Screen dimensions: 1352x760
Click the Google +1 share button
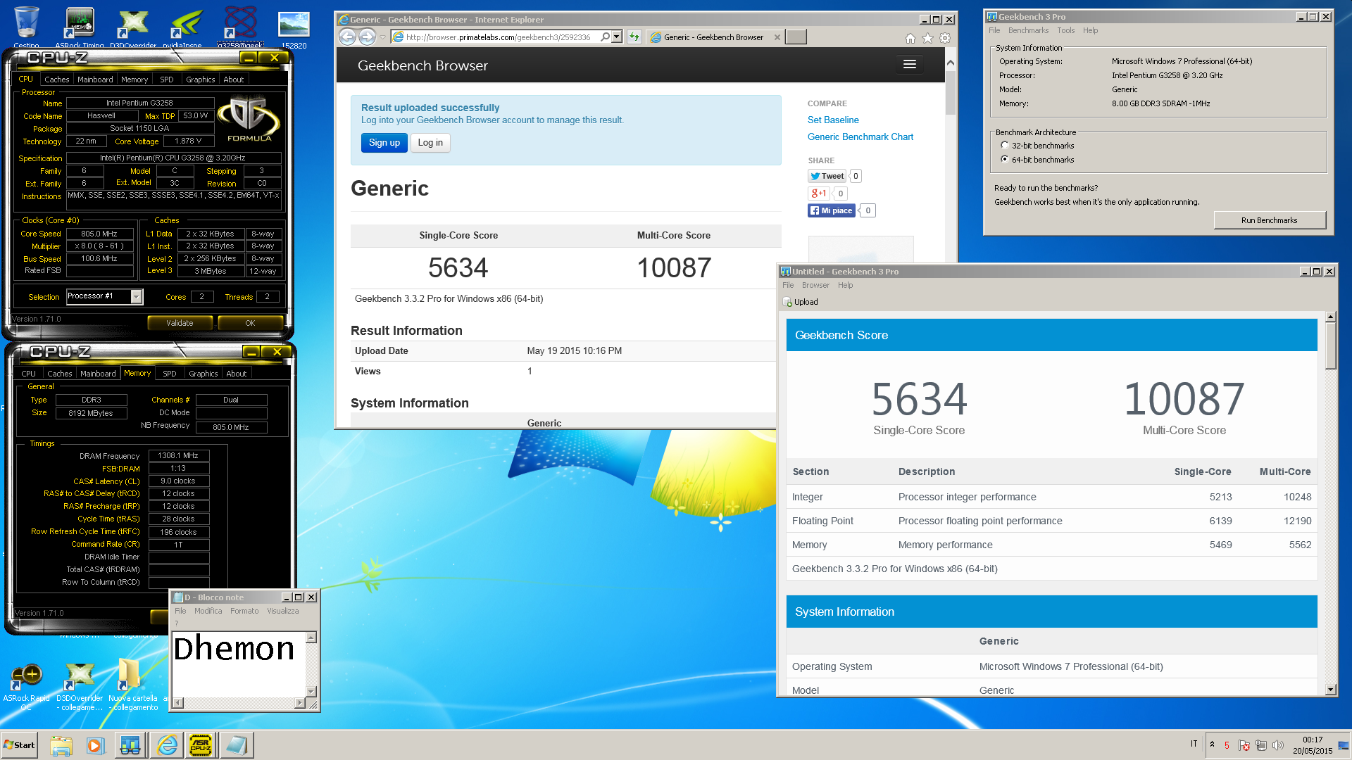819,194
